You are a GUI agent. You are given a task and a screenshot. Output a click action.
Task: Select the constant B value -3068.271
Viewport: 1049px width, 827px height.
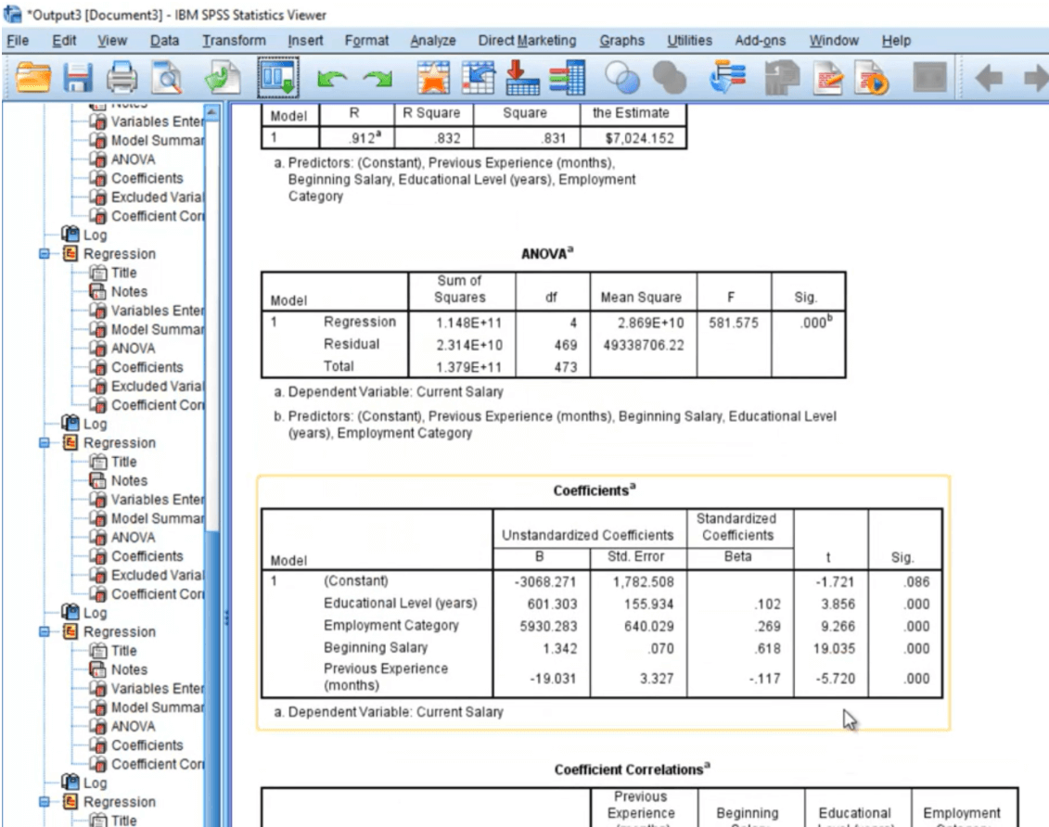point(542,581)
